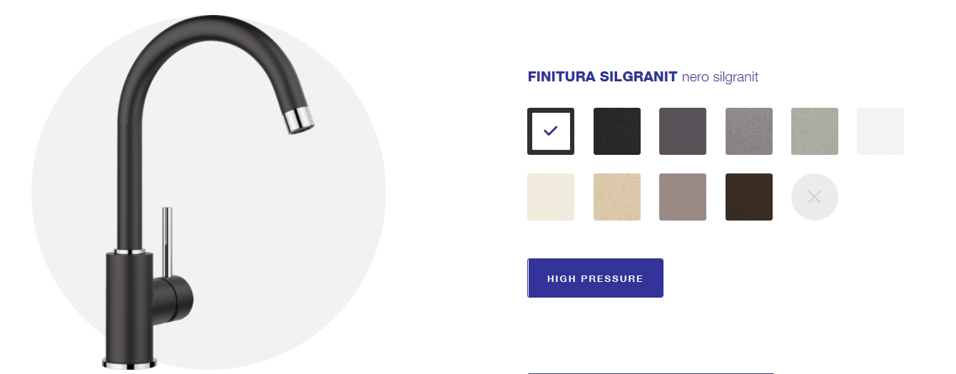The image size is (956, 374).
Task: Choose the taupe brown-grey swatch
Action: 683,197
